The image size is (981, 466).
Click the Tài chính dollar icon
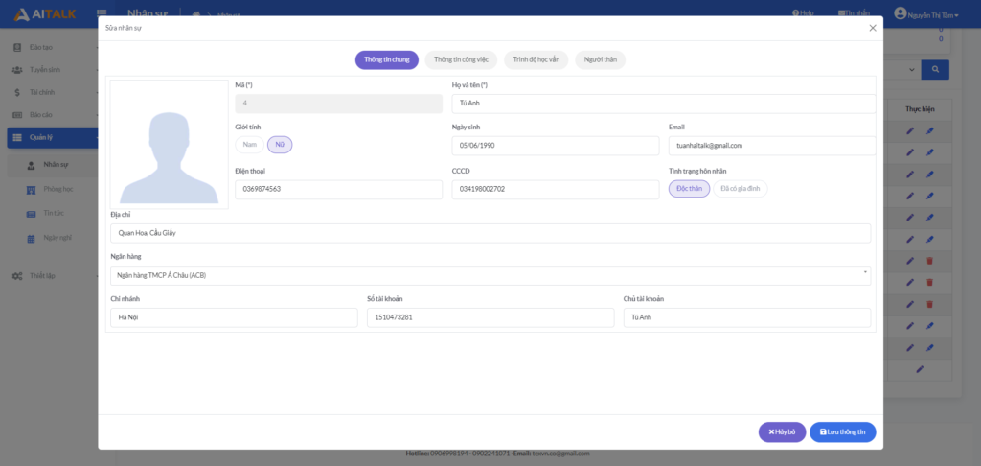pos(17,92)
